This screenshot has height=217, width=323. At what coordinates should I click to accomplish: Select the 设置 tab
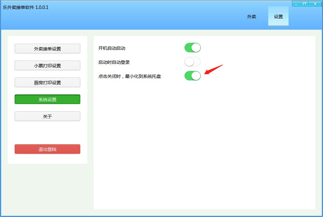click(278, 17)
